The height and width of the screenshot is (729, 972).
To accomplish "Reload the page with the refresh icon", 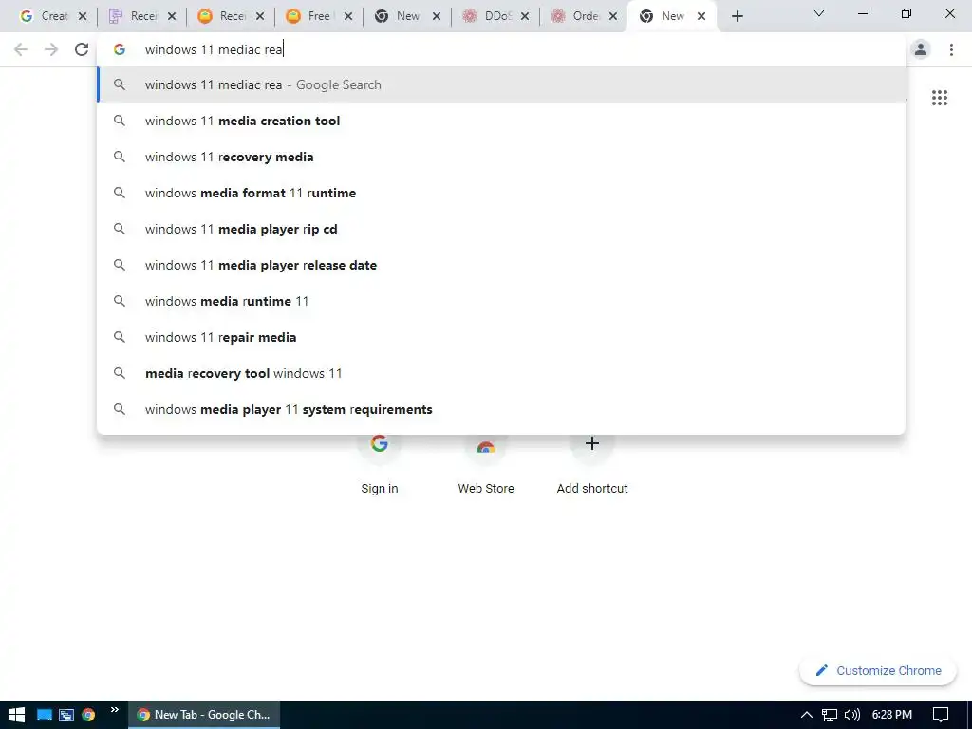I will point(82,49).
